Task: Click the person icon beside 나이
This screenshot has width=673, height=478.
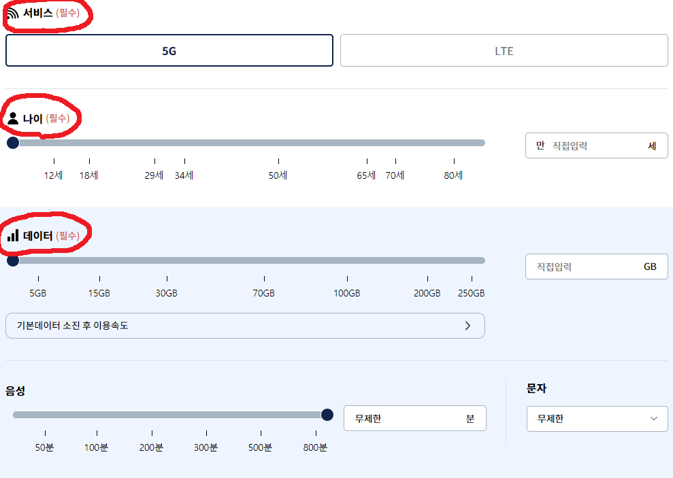Action: pos(12,117)
